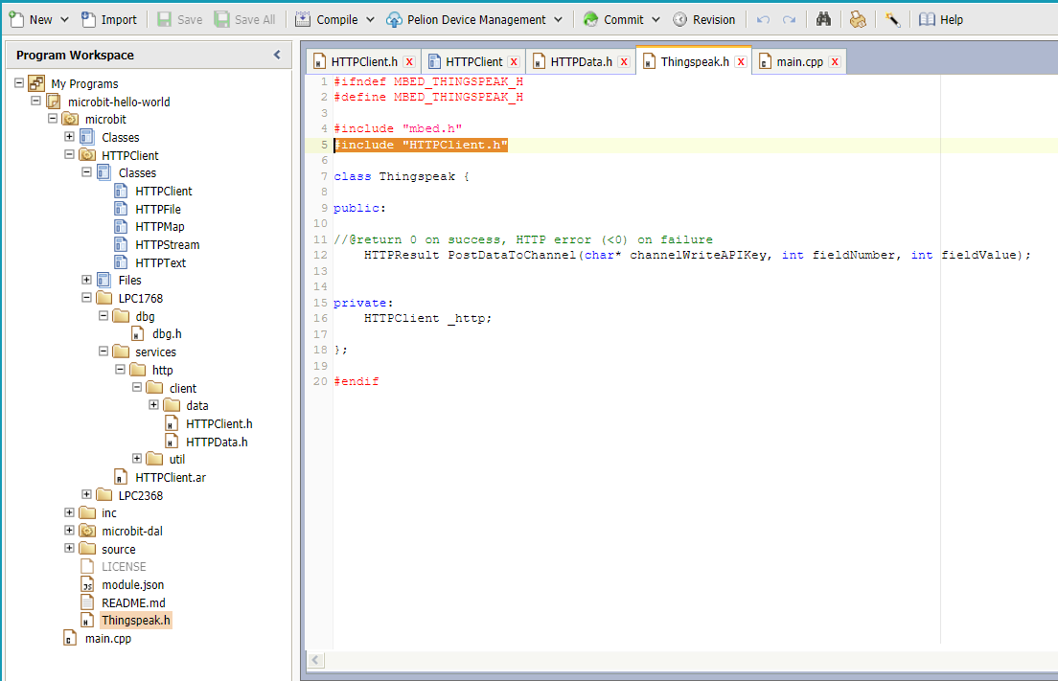Compile the program
This screenshot has height=681, width=1058.
pyautogui.click(x=327, y=19)
